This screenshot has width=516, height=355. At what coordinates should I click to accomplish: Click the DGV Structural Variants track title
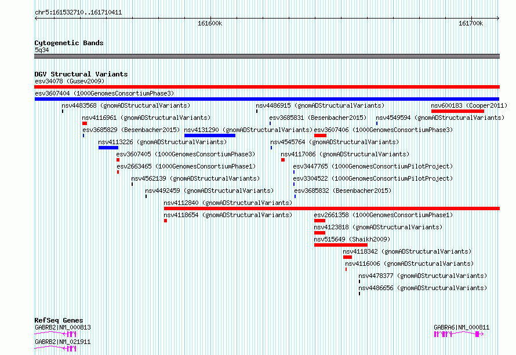pos(81,74)
